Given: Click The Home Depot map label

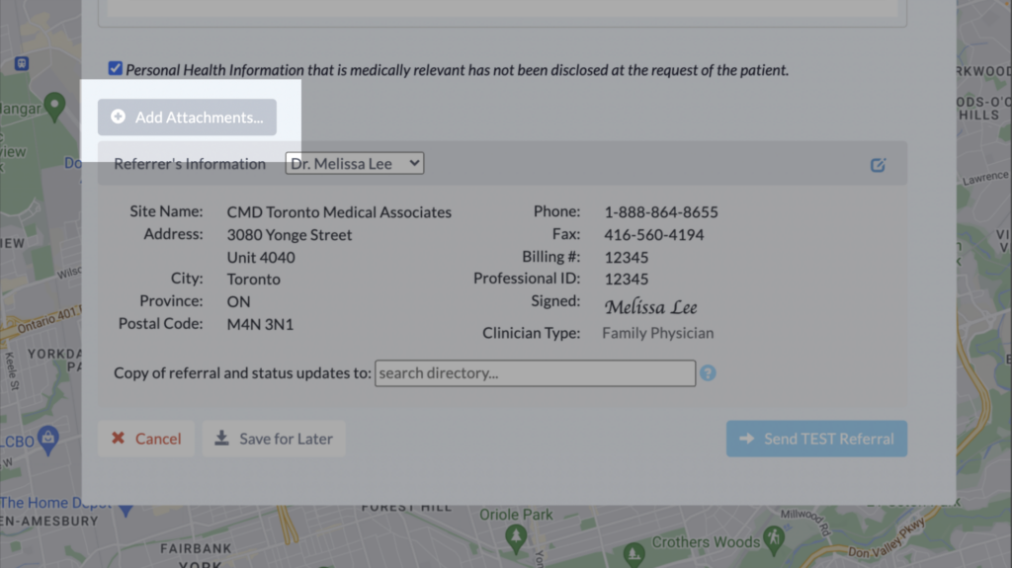Looking at the screenshot, I should (42, 503).
